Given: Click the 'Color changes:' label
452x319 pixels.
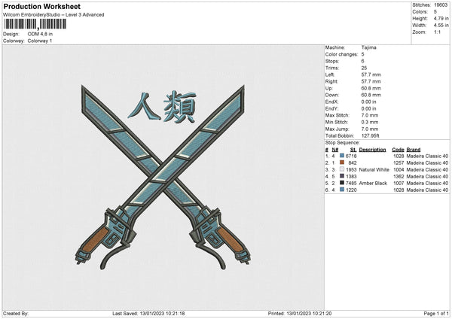Looking at the screenshot, I should [341, 54].
